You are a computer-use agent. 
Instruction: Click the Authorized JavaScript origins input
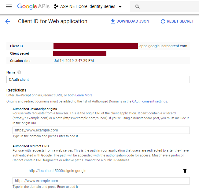(101, 130)
